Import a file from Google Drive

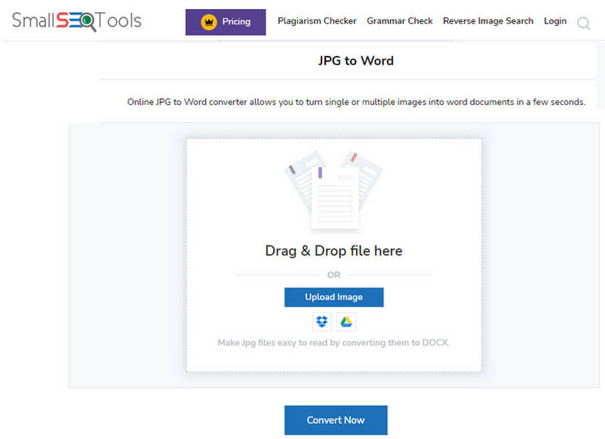[346, 322]
